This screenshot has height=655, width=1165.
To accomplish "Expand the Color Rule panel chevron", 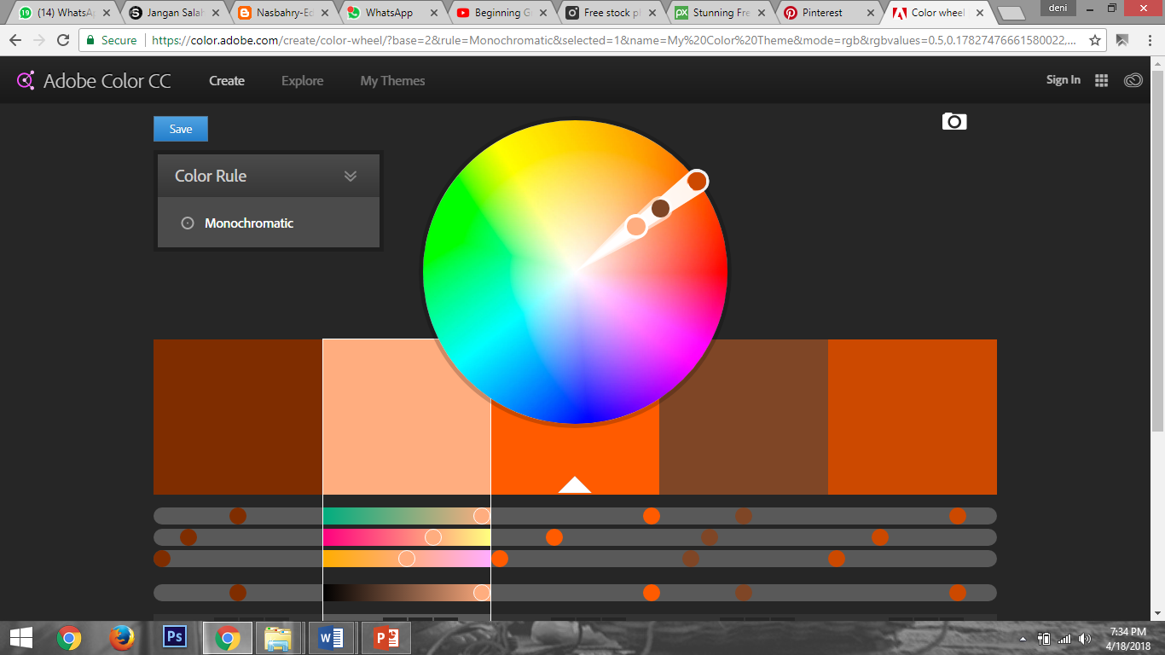I will [x=350, y=176].
